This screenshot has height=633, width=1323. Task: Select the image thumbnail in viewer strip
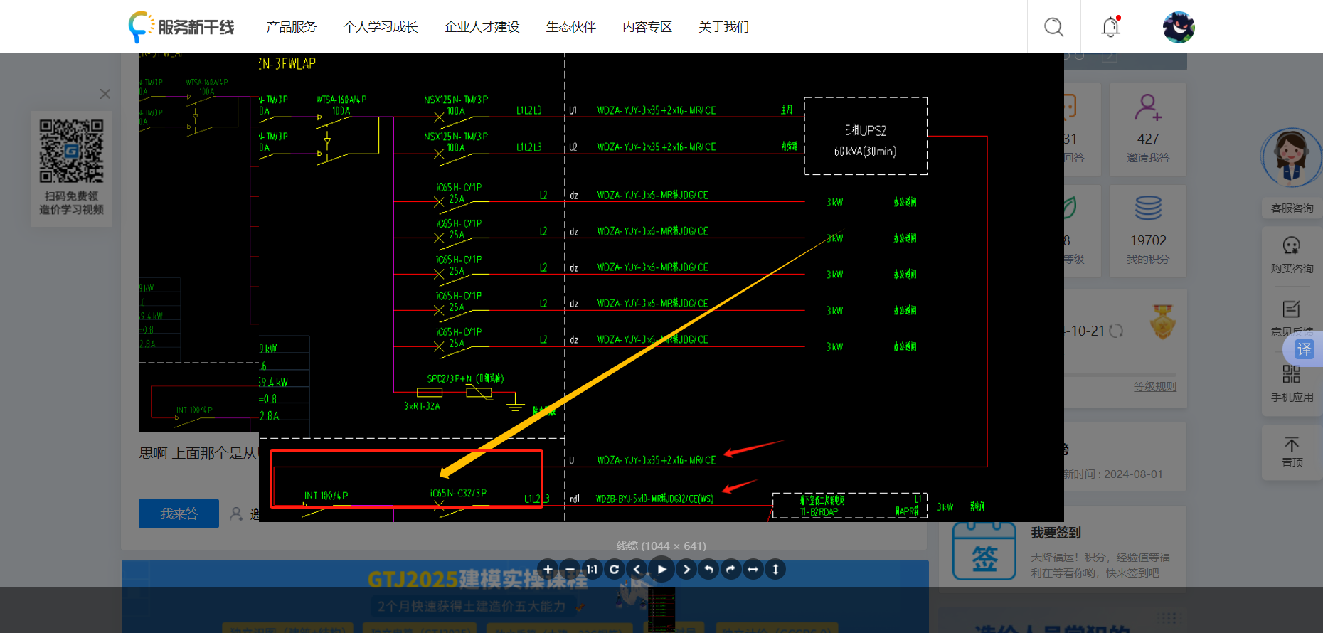pyautogui.click(x=661, y=610)
